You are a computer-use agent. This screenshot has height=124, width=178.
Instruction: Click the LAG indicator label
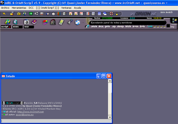pos(150,26)
